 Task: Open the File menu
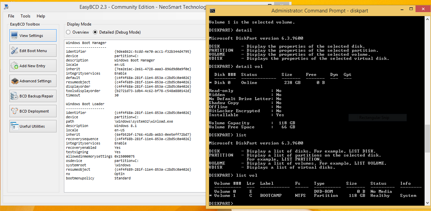11,16
